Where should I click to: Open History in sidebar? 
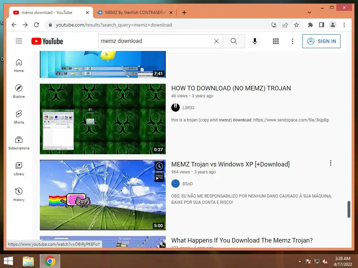(x=19, y=194)
